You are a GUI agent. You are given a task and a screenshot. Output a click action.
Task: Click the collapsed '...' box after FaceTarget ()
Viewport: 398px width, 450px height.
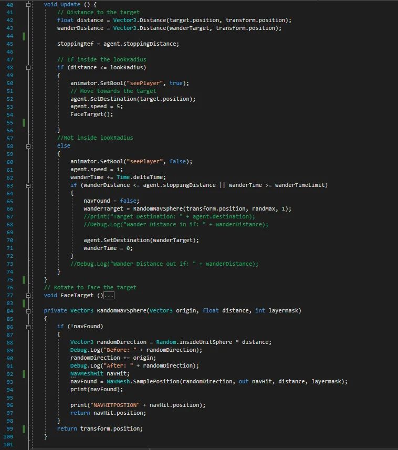pyautogui.click(x=109, y=295)
